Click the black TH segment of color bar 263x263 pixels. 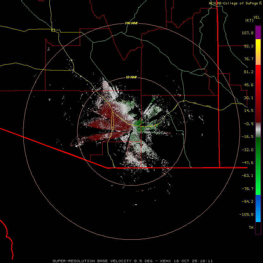258,228
